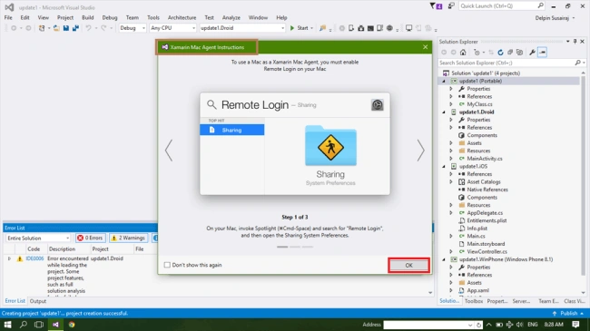This screenshot has width=590, height=331.
Task: Collapse the update1.iOS project node
Action: pyautogui.click(x=444, y=166)
